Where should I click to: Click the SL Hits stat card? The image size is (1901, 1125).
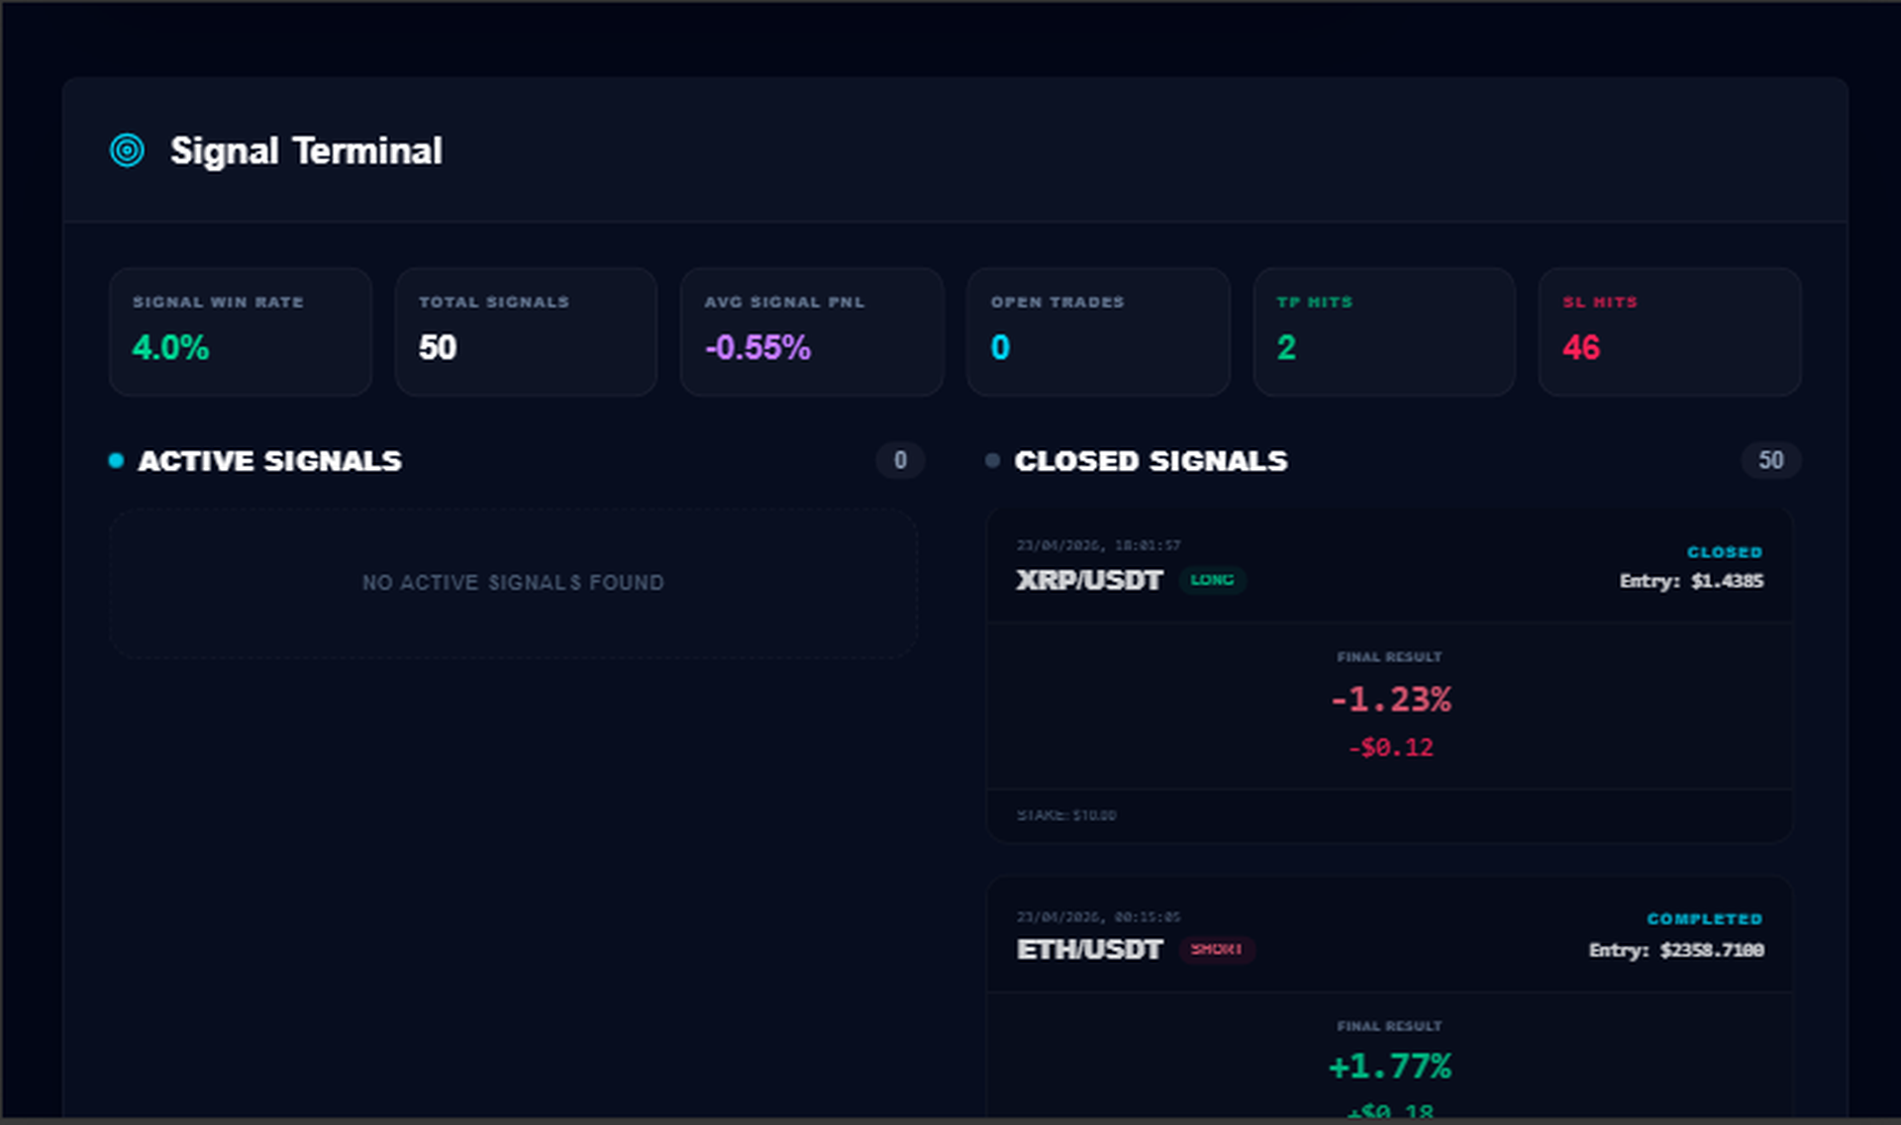(1669, 331)
